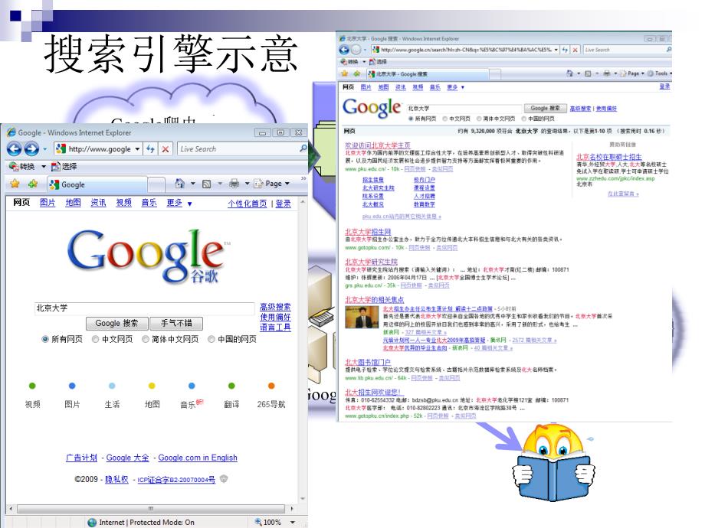Image resolution: width=705 pixels, height=528 pixels.
Task: Expand the 更多 dropdown in the front Google nav
Action: tap(190, 204)
